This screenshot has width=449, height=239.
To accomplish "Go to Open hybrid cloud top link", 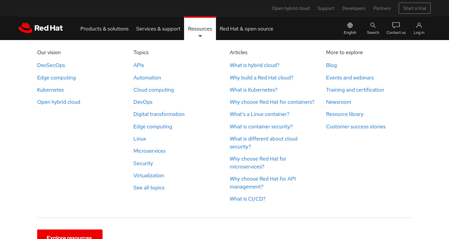I will 291,8.
